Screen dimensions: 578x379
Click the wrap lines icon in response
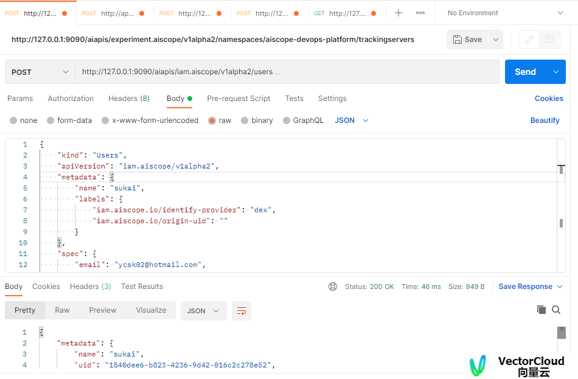242,311
